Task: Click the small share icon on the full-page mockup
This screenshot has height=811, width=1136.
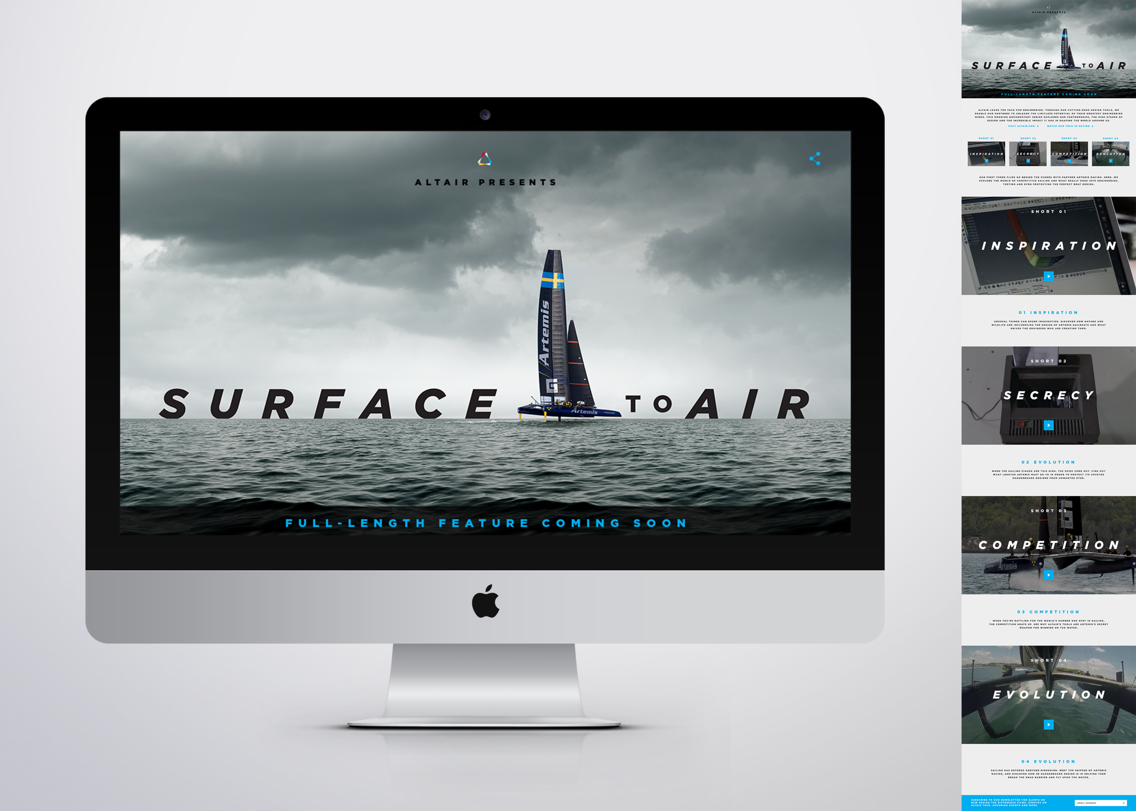Action: [1126, 6]
